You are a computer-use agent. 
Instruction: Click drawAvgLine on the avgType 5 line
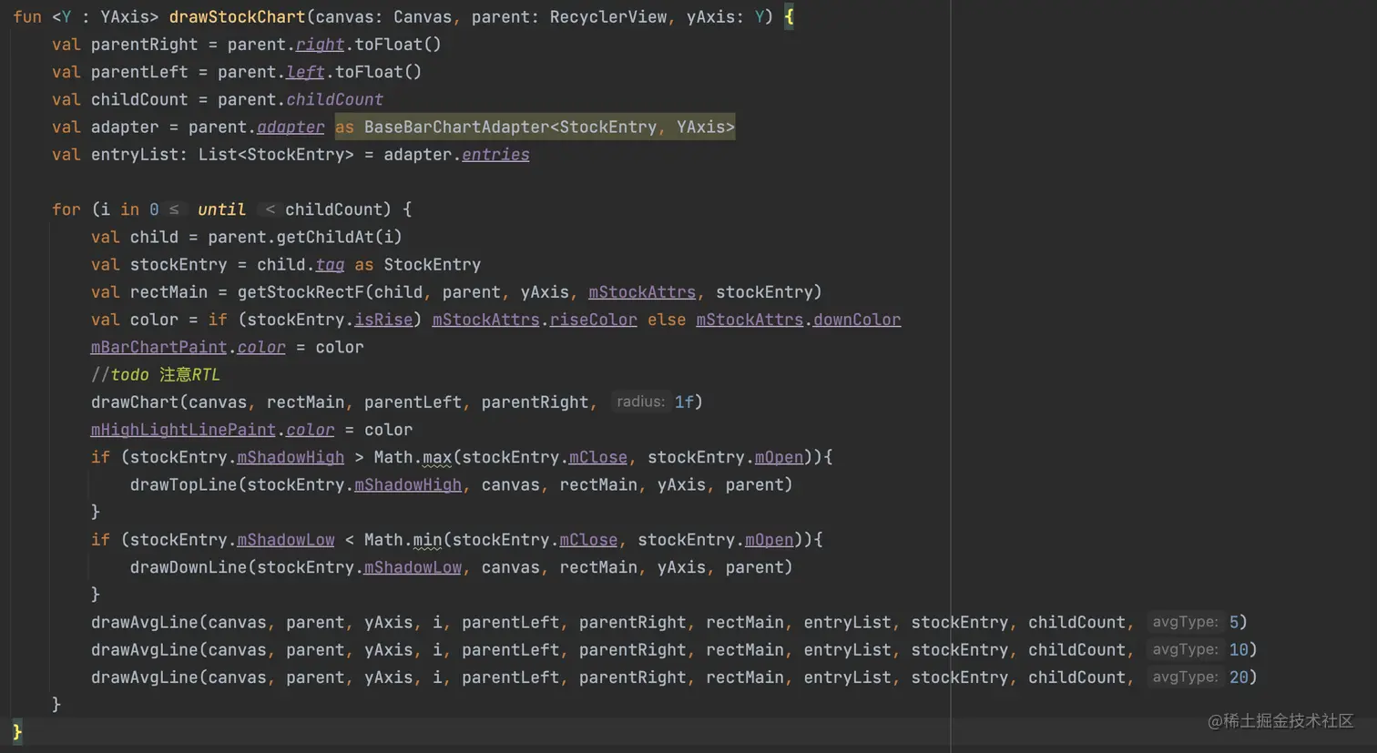[x=144, y=622]
